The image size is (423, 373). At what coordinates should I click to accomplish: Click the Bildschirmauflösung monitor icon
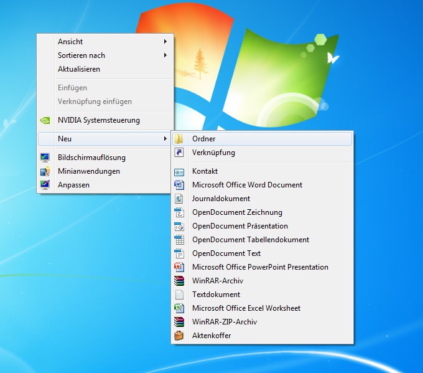click(45, 158)
